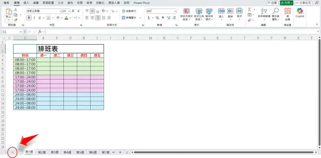Open Format as Table (格式化為表格)

click(x=199, y=15)
